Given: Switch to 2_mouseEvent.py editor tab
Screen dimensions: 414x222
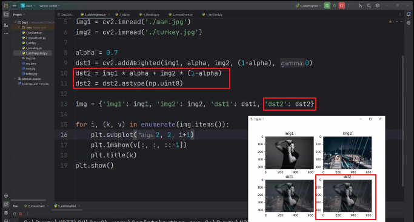Looking at the screenshot, I should coord(181,15).
